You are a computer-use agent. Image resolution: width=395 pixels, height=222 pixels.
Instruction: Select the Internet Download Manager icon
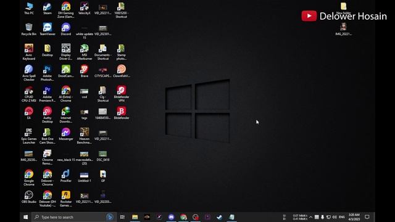[66, 115]
